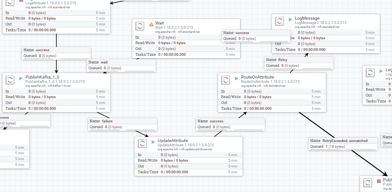Click the RouteOnAttribute processor icon
Image resolution: width=392 pixels, height=192 pixels.
[225, 80]
